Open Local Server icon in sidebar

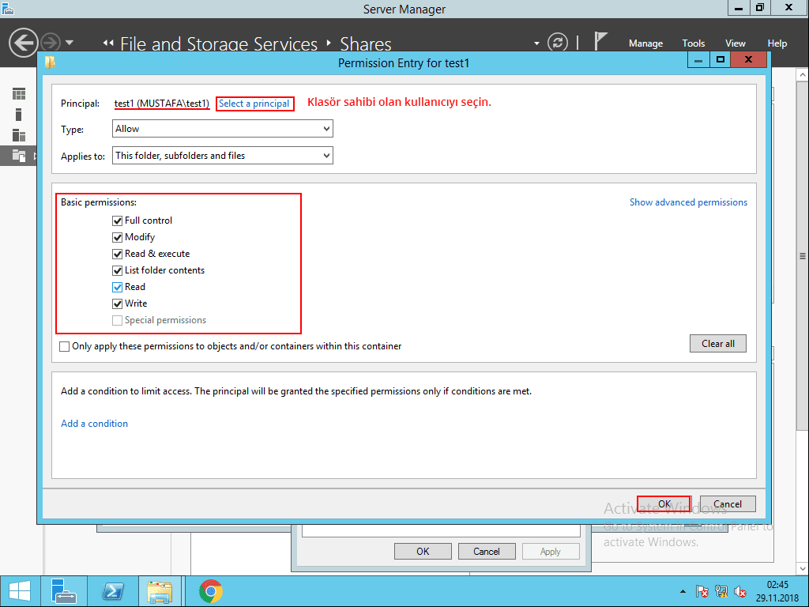pyautogui.click(x=19, y=114)
